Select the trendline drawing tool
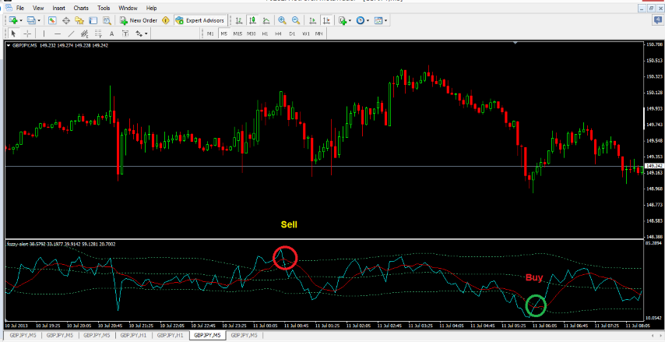665x342 pixels. (x=72, y=33)
